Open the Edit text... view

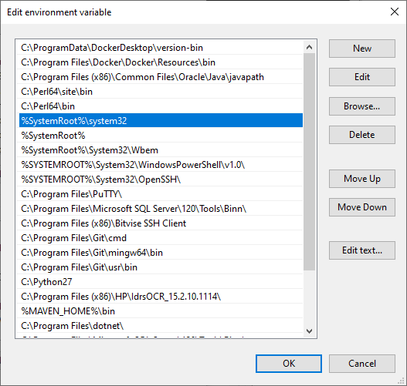click(362, 250)
